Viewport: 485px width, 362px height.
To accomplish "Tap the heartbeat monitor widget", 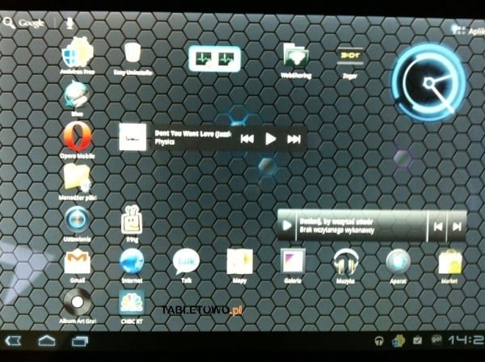I will 214,58.
